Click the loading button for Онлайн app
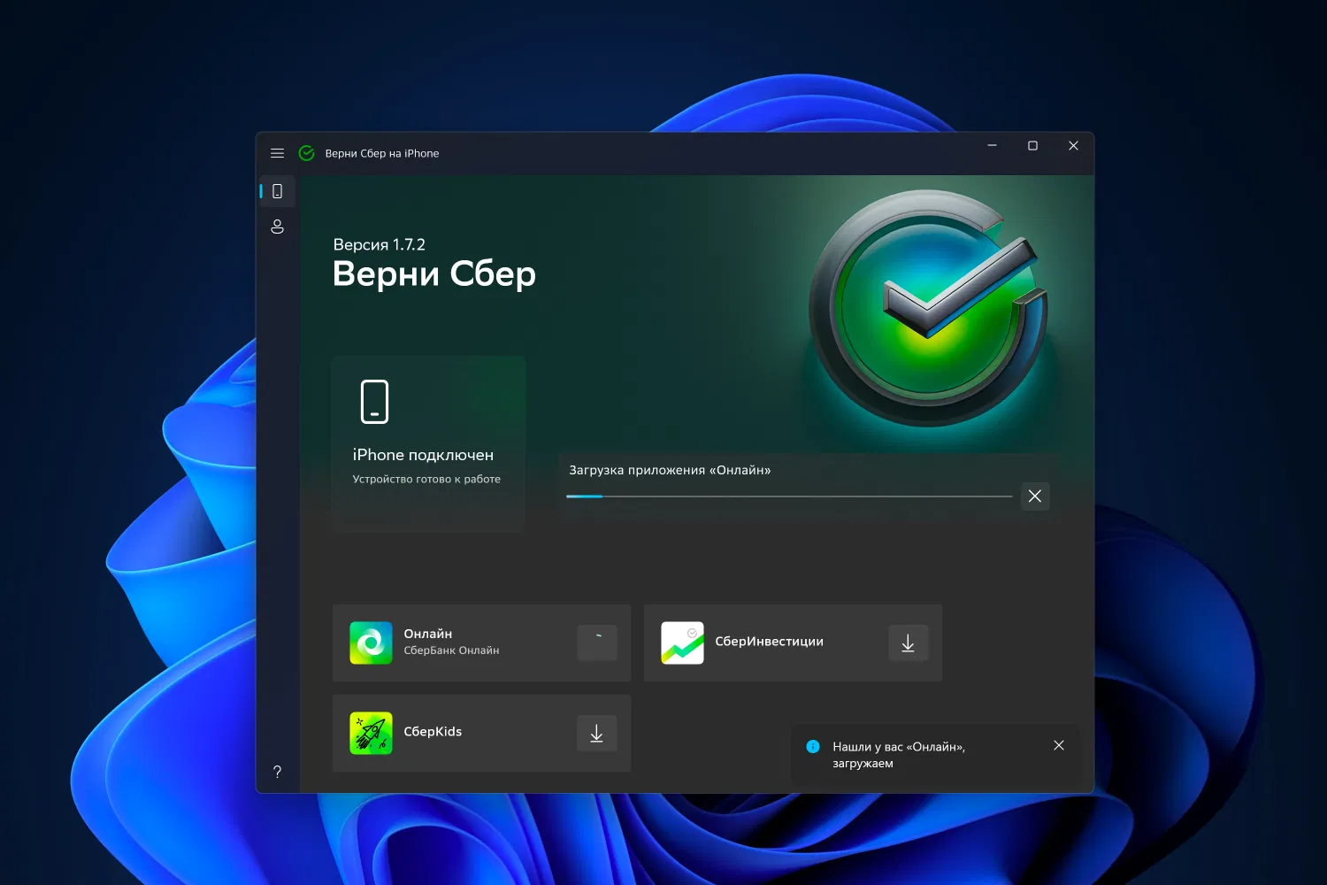The width and height of the screenshot is (1327, 885). click(597, 643)
